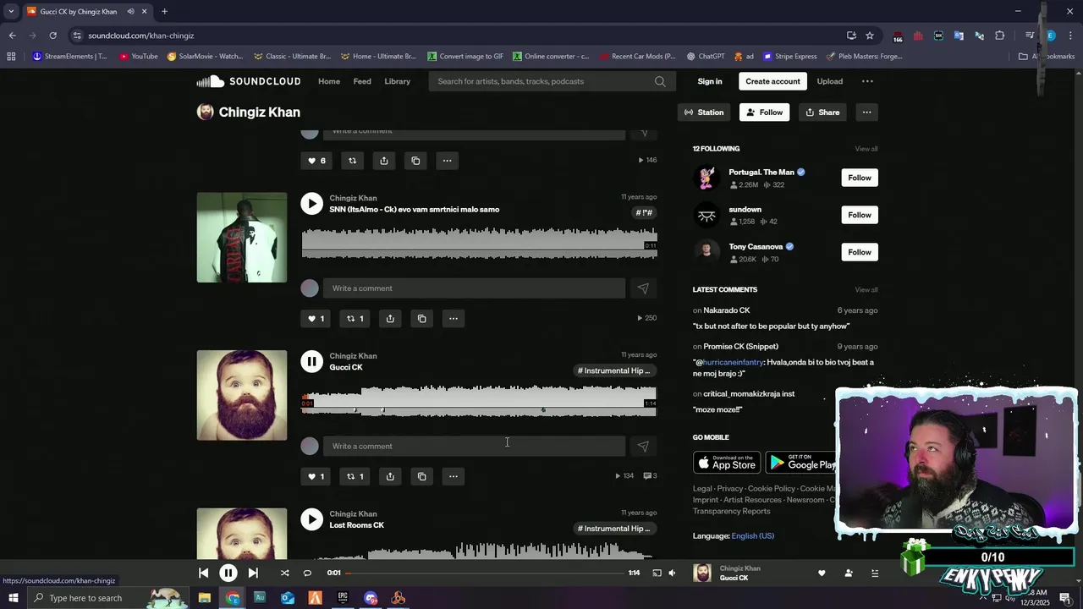This screenshot has width=1083, height=609.
Task: Follow the artist from the player bar
Action: click(849, 573)
